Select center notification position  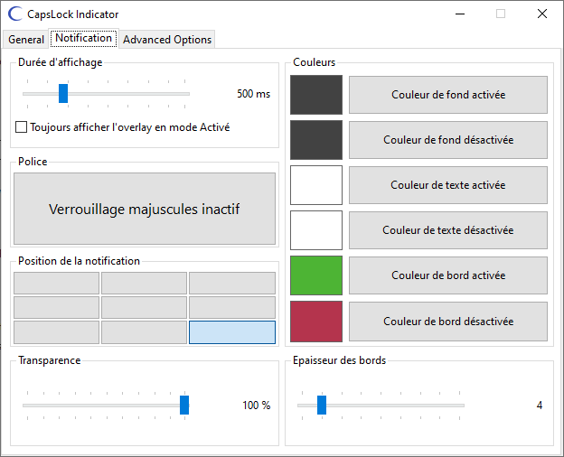[x=145, y=307]
